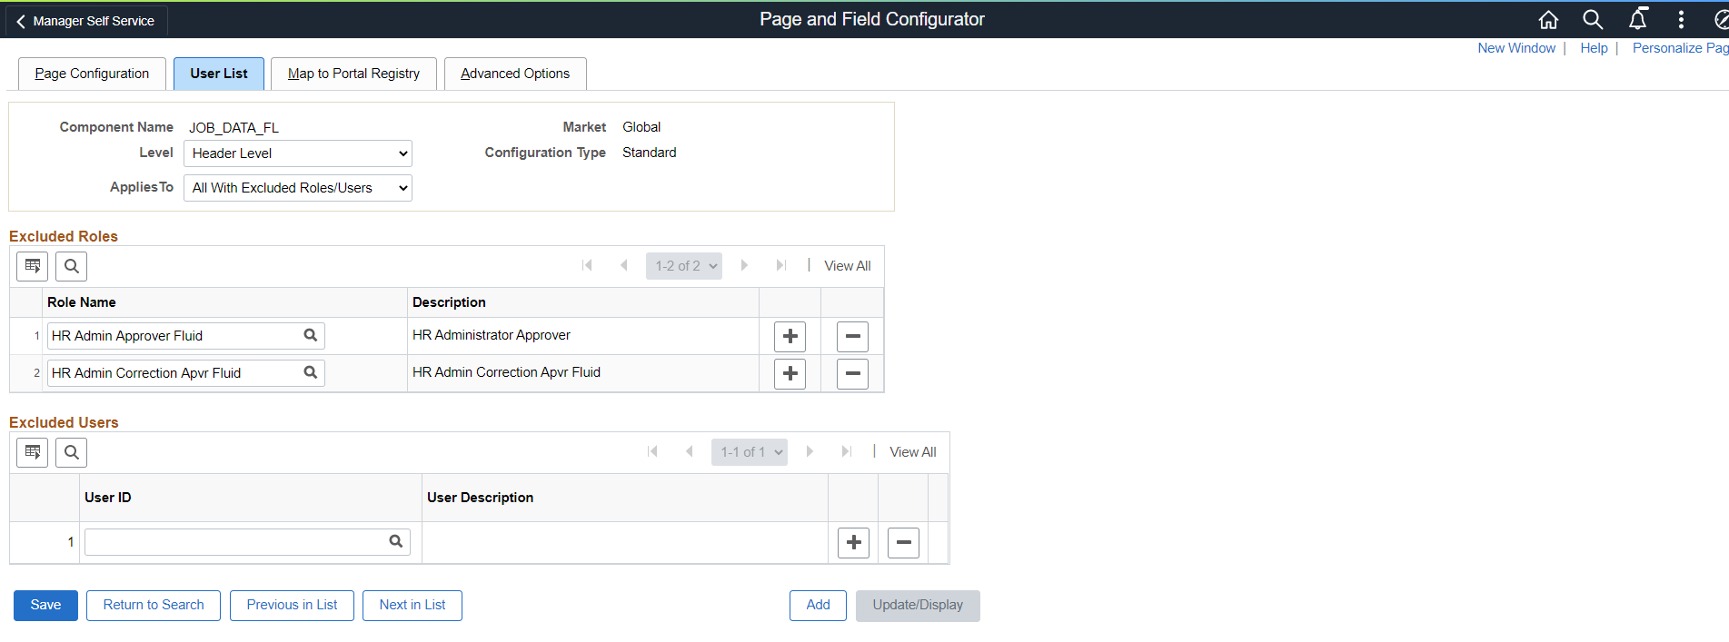Open the Advanced Options tab

tap(515, 74)
